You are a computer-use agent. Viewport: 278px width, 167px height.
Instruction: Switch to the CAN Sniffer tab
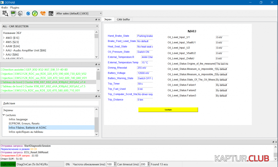coord(123,19)
